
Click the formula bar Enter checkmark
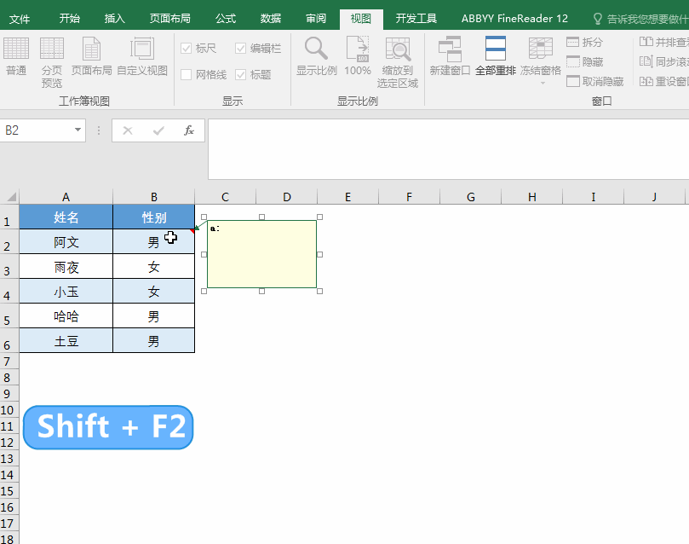point(158,130)
